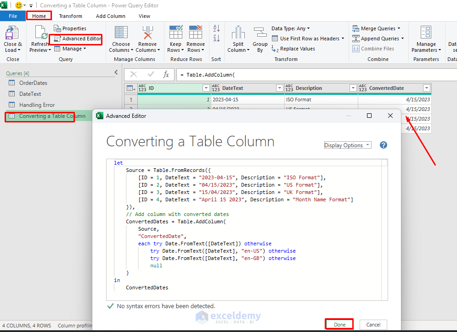Viewport: 457px width, 332px height.
Task: Switch to the Transform tab
Action: [71, 16]
